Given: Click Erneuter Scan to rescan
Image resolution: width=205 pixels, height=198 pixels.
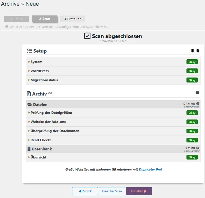Looking at the screenshot, I should coord(112,191).
